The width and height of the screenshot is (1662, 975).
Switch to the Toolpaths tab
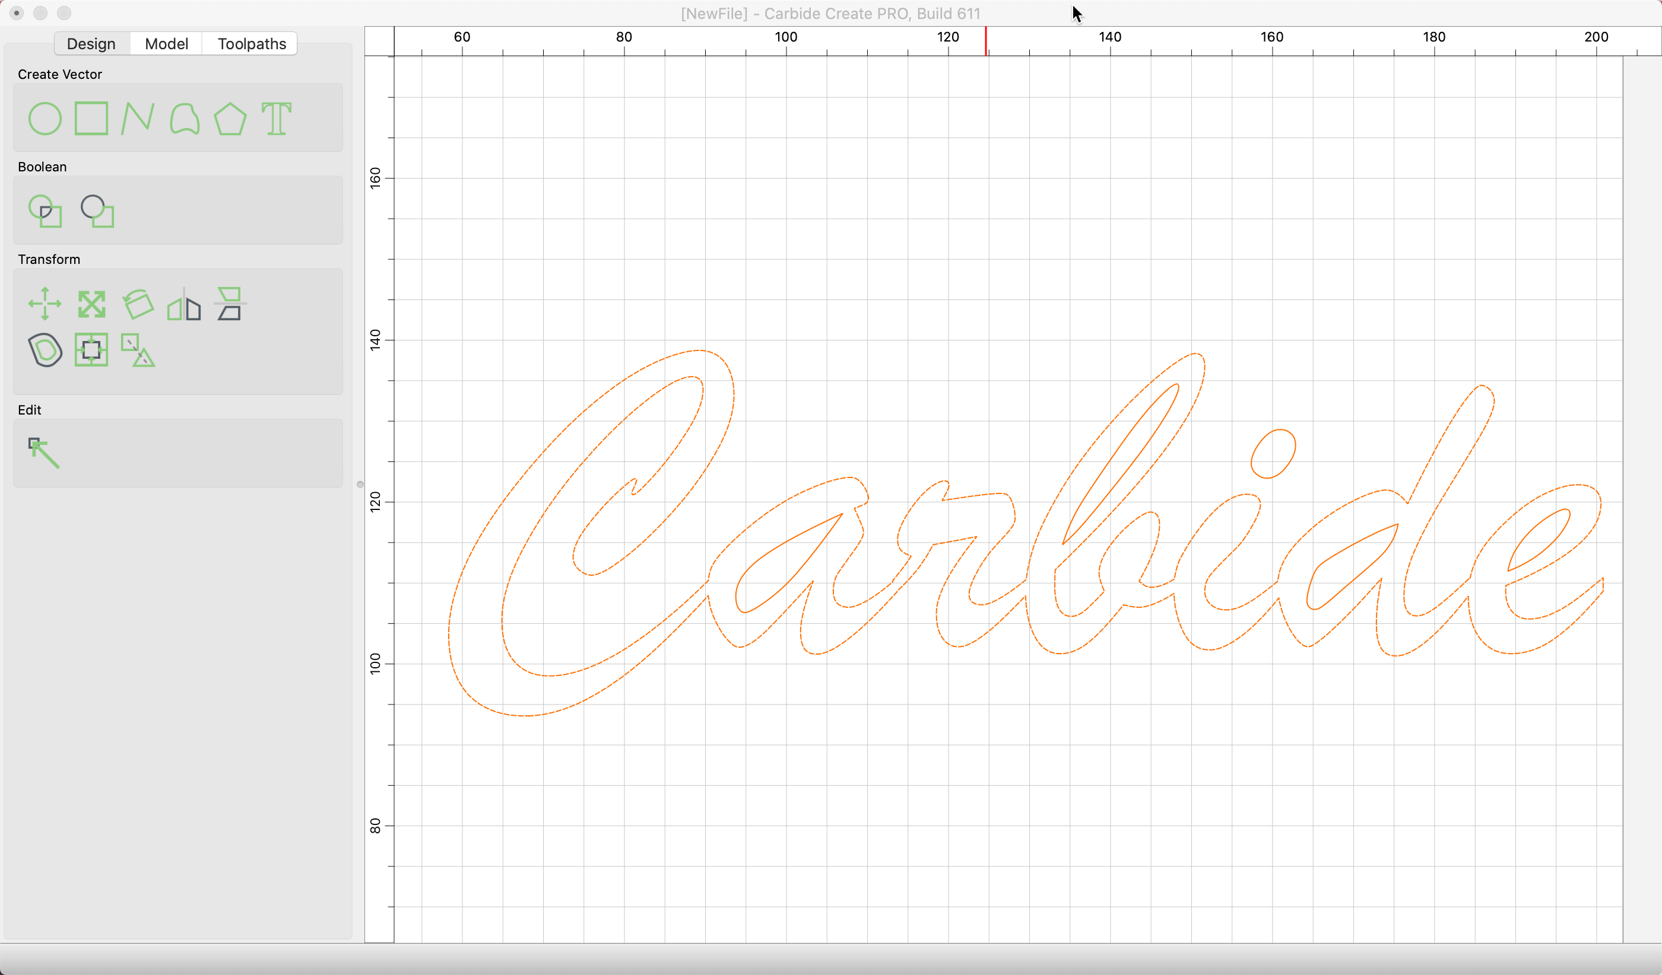(250, 43)
